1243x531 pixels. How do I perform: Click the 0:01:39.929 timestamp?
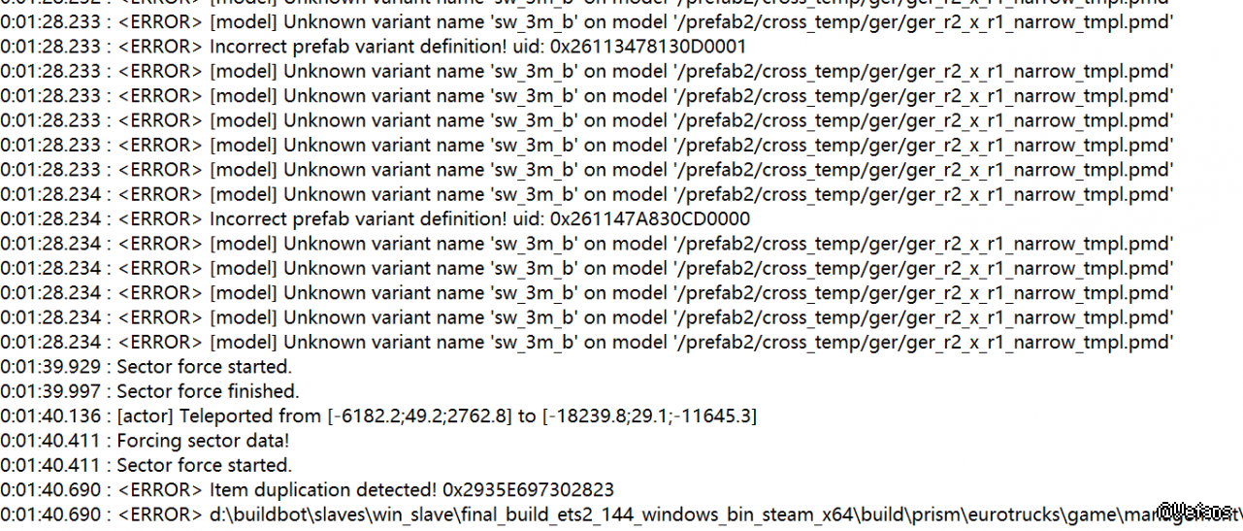pyautogui.click(x=53, y=367)
